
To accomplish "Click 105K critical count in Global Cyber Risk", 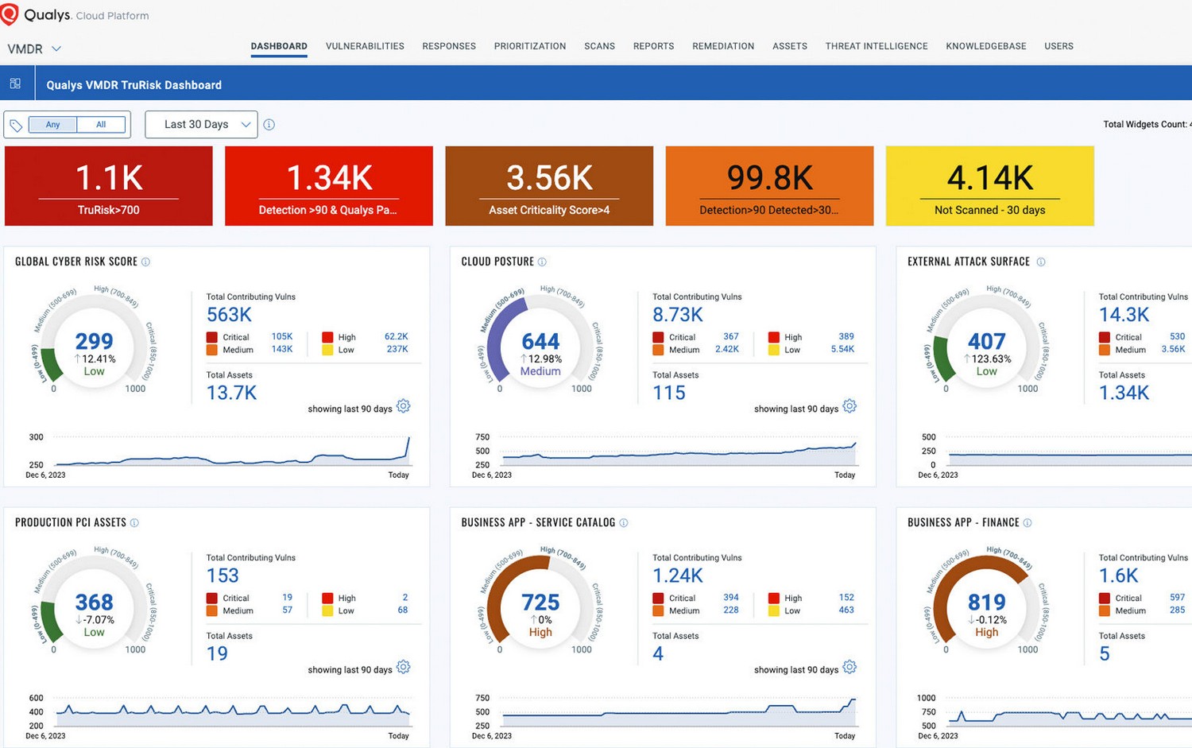I will tap(282, 336).
